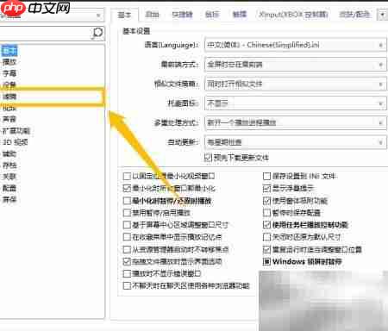
Task: Select 声音 in the settings category list
Action: (x=9, y=119)
